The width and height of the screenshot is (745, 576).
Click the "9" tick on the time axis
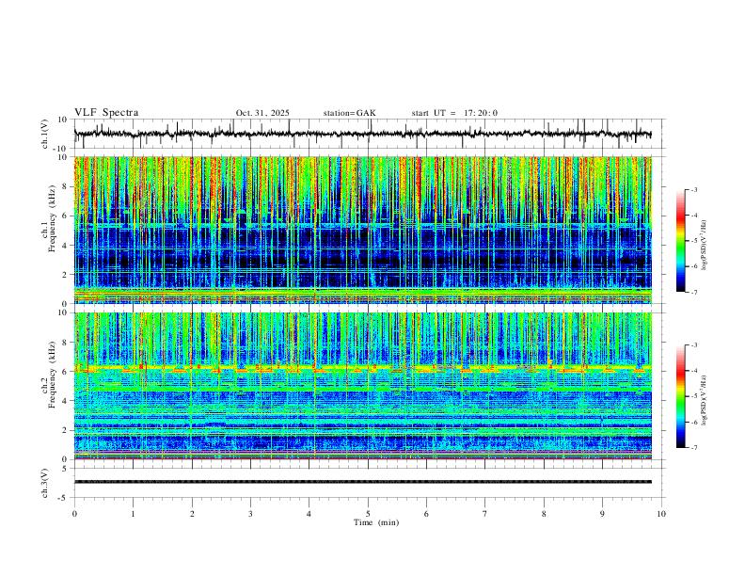coord(602,514)
